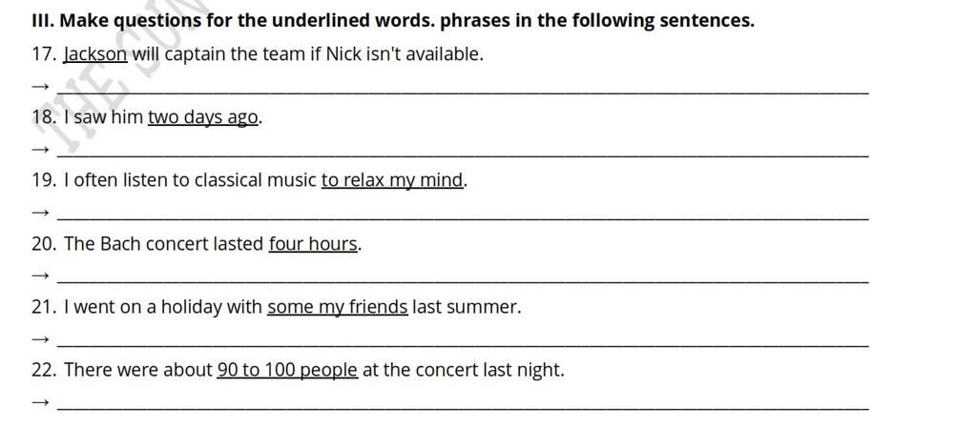The width and height of the screenshot is (977, 428).
Task: Click the answer line under sentence 22
Action: [463, 408]
